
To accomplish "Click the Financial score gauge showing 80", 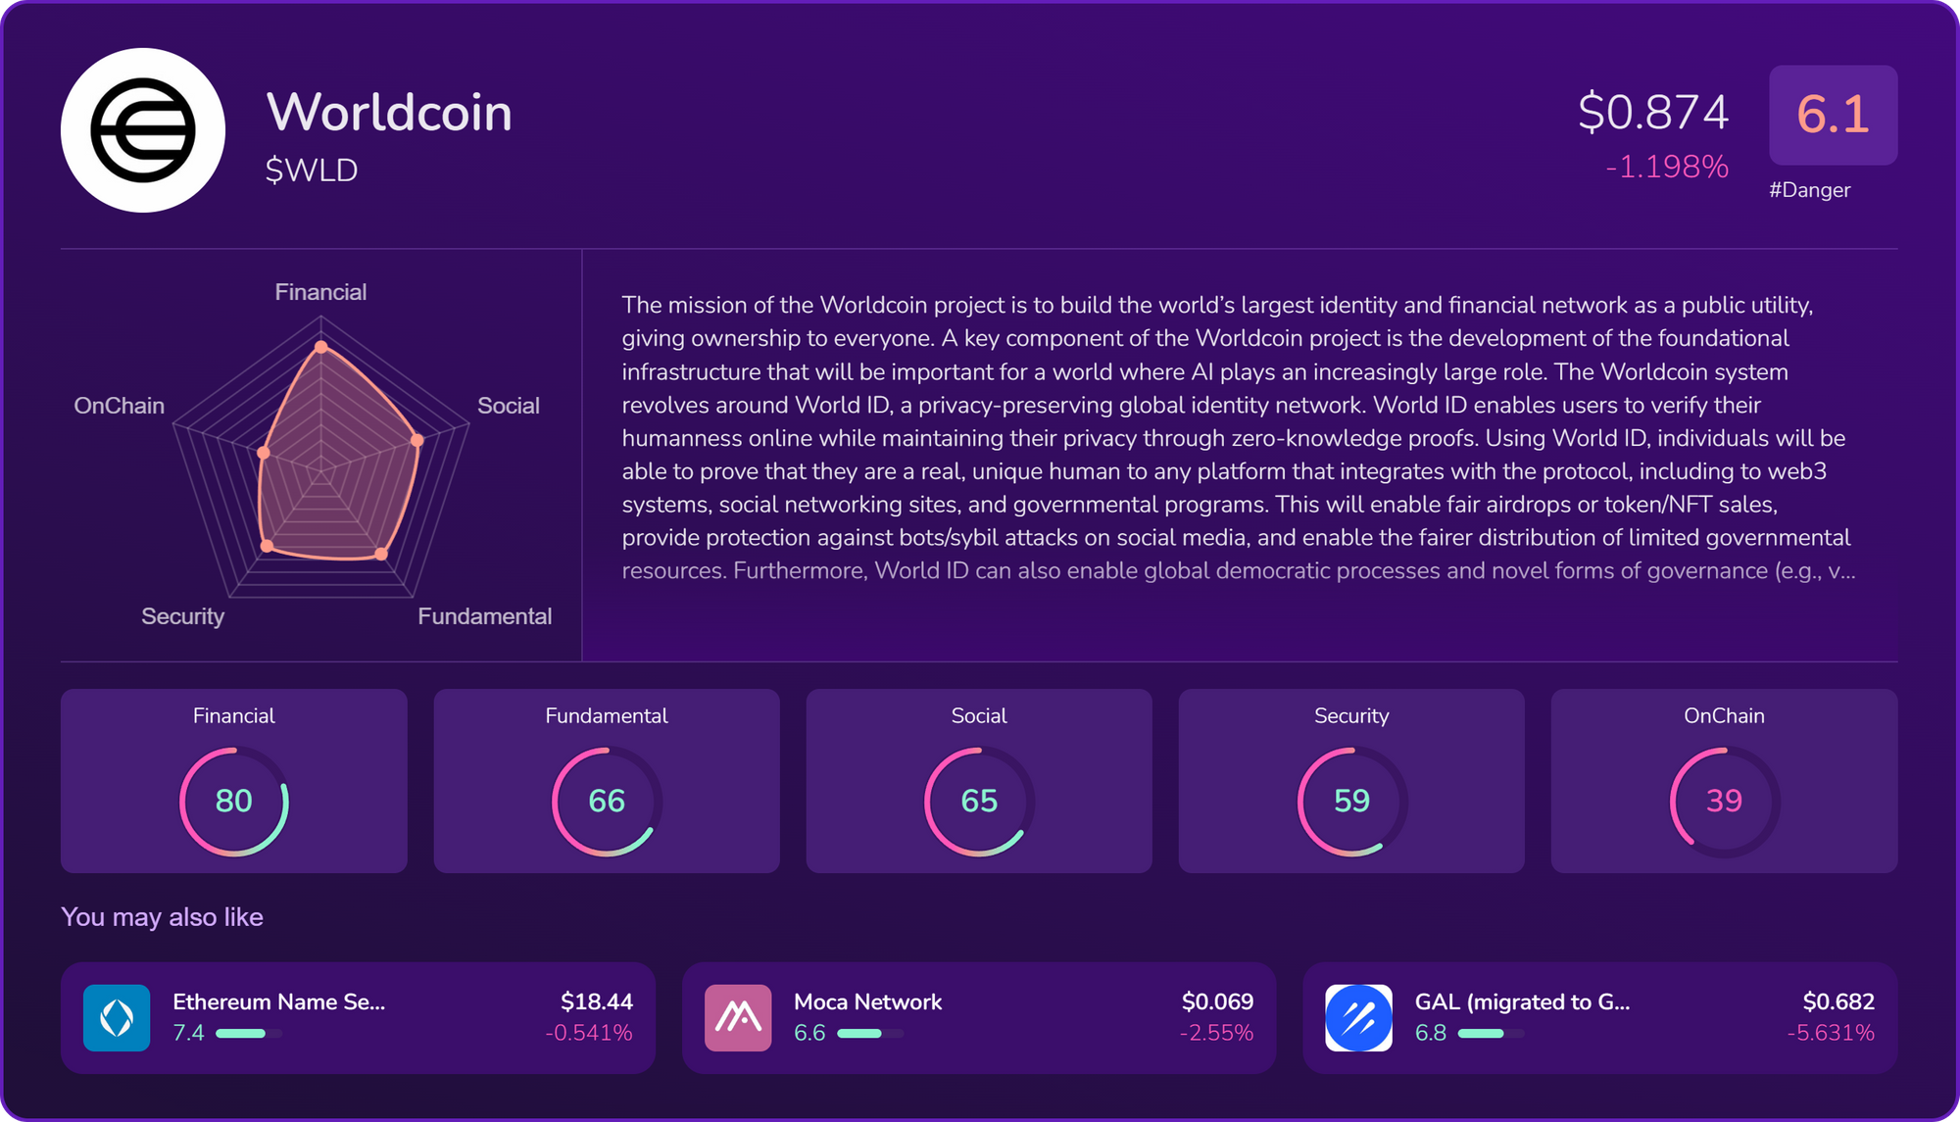I will tap(234, 802).
